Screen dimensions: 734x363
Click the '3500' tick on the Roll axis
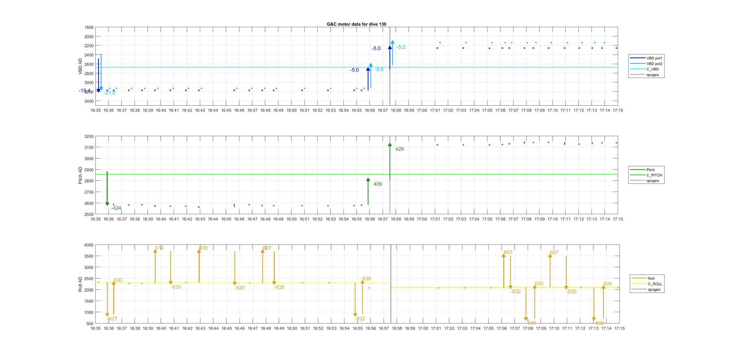[89, 256]
